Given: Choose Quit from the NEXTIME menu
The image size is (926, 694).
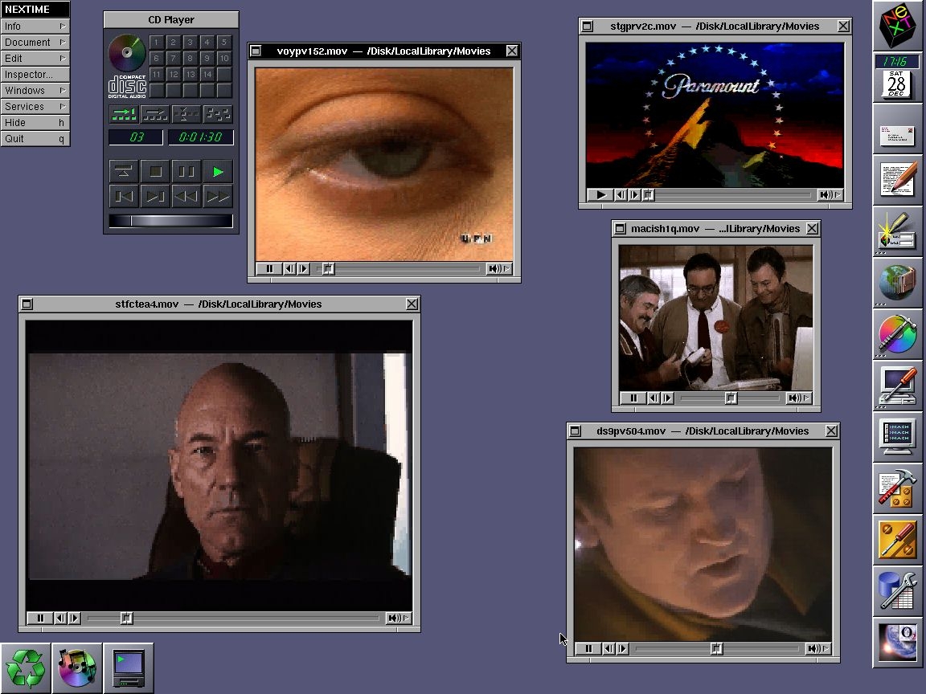Looking at the screenshot, I should tap(35, 139).
